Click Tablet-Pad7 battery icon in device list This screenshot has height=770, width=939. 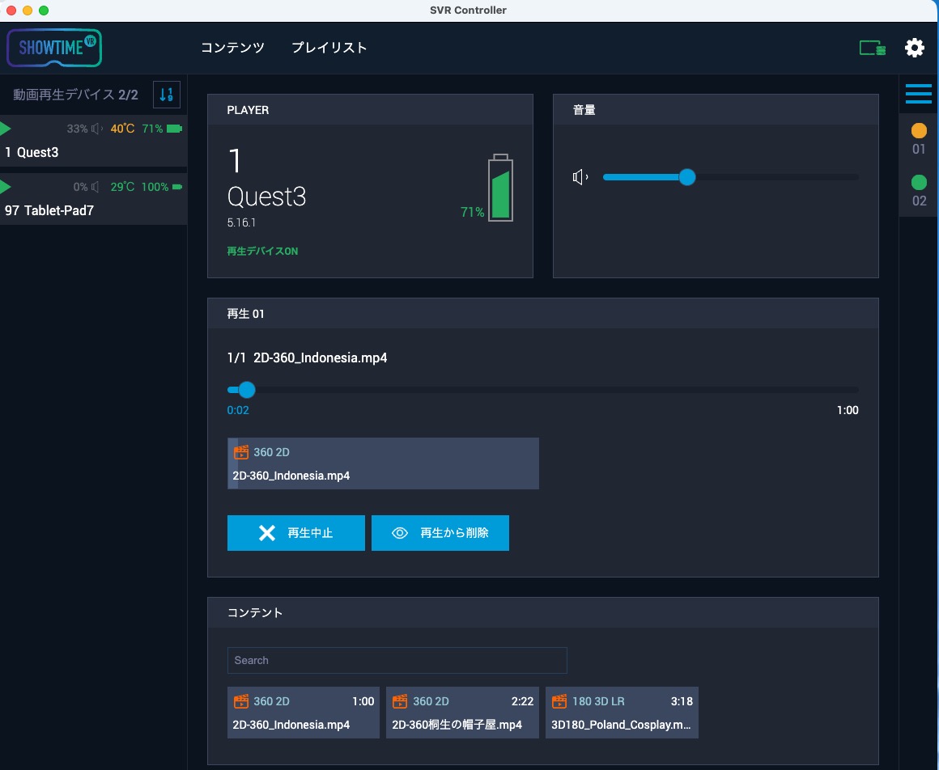(x=177, y=187)
